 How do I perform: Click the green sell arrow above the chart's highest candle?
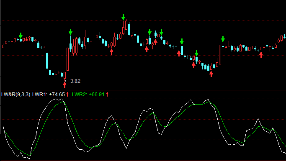click(123, 17)
